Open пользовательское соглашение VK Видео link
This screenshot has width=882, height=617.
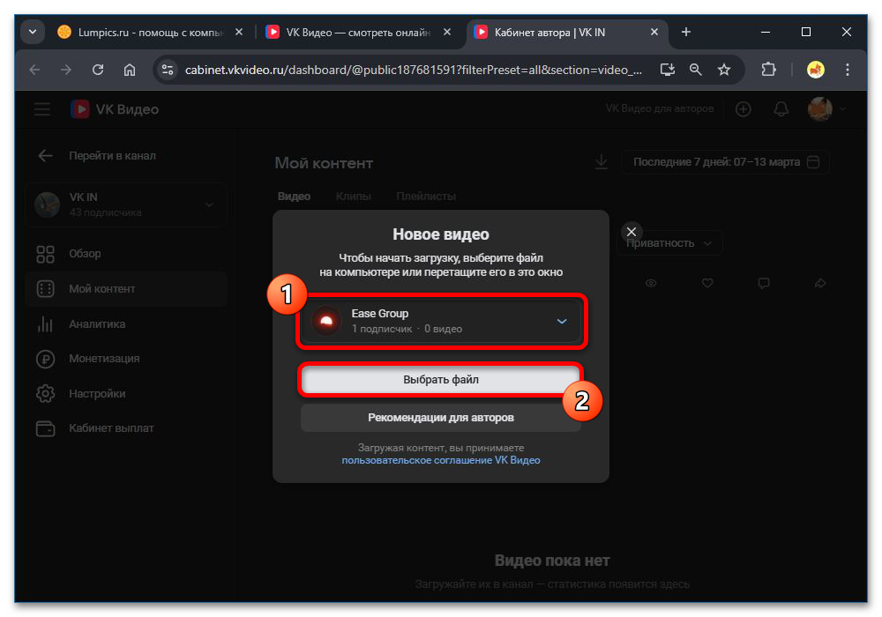pos(441,460)
